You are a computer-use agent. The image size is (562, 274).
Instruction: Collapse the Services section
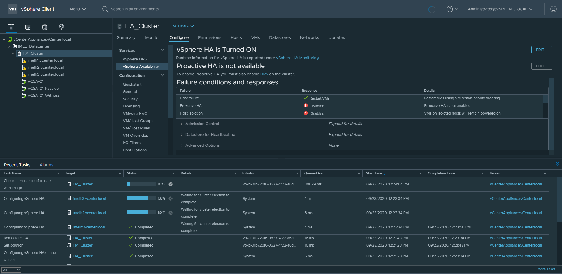point(163,50)
